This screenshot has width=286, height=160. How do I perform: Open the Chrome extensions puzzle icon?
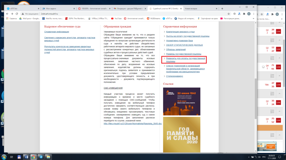(x=244, y=14)
